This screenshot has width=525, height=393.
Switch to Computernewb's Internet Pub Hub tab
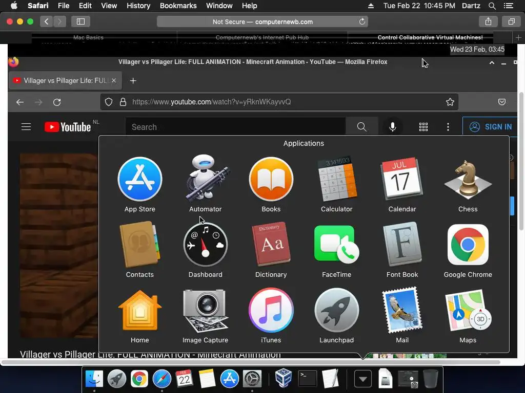click(x=262, y=37)
